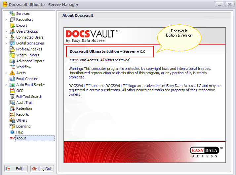
Task: Click the Audit Trail icon
Action: 12,102
